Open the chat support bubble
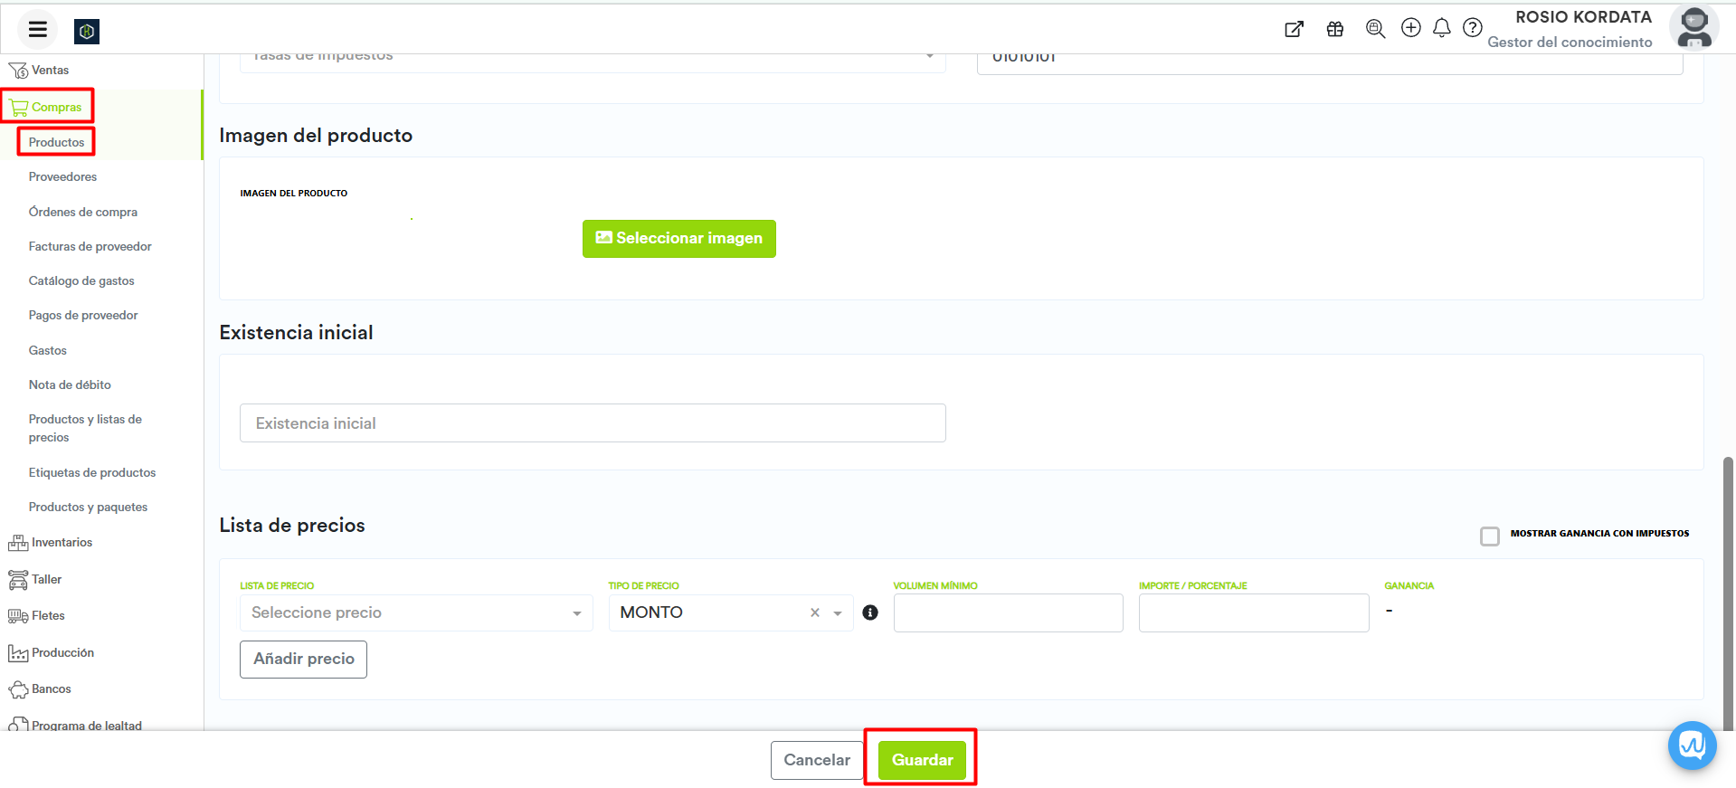The width and height of the screenshot is (1736, 788). coord(1692,745)
